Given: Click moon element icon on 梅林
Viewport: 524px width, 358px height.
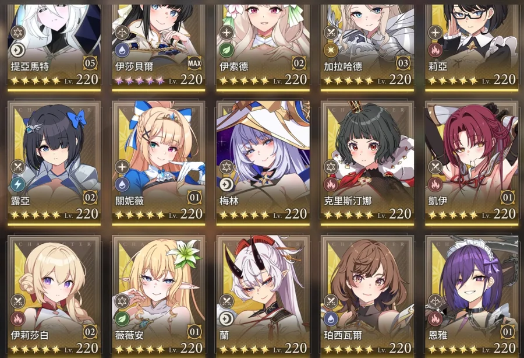Looking at the screenshot, I should 226,184.
